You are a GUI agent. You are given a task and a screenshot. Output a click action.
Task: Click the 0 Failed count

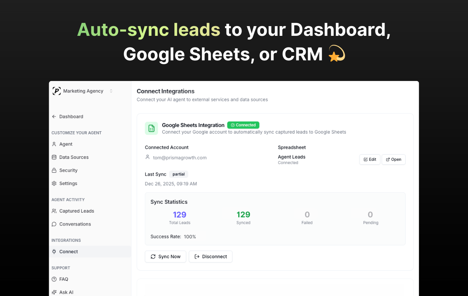coord(307,215)
